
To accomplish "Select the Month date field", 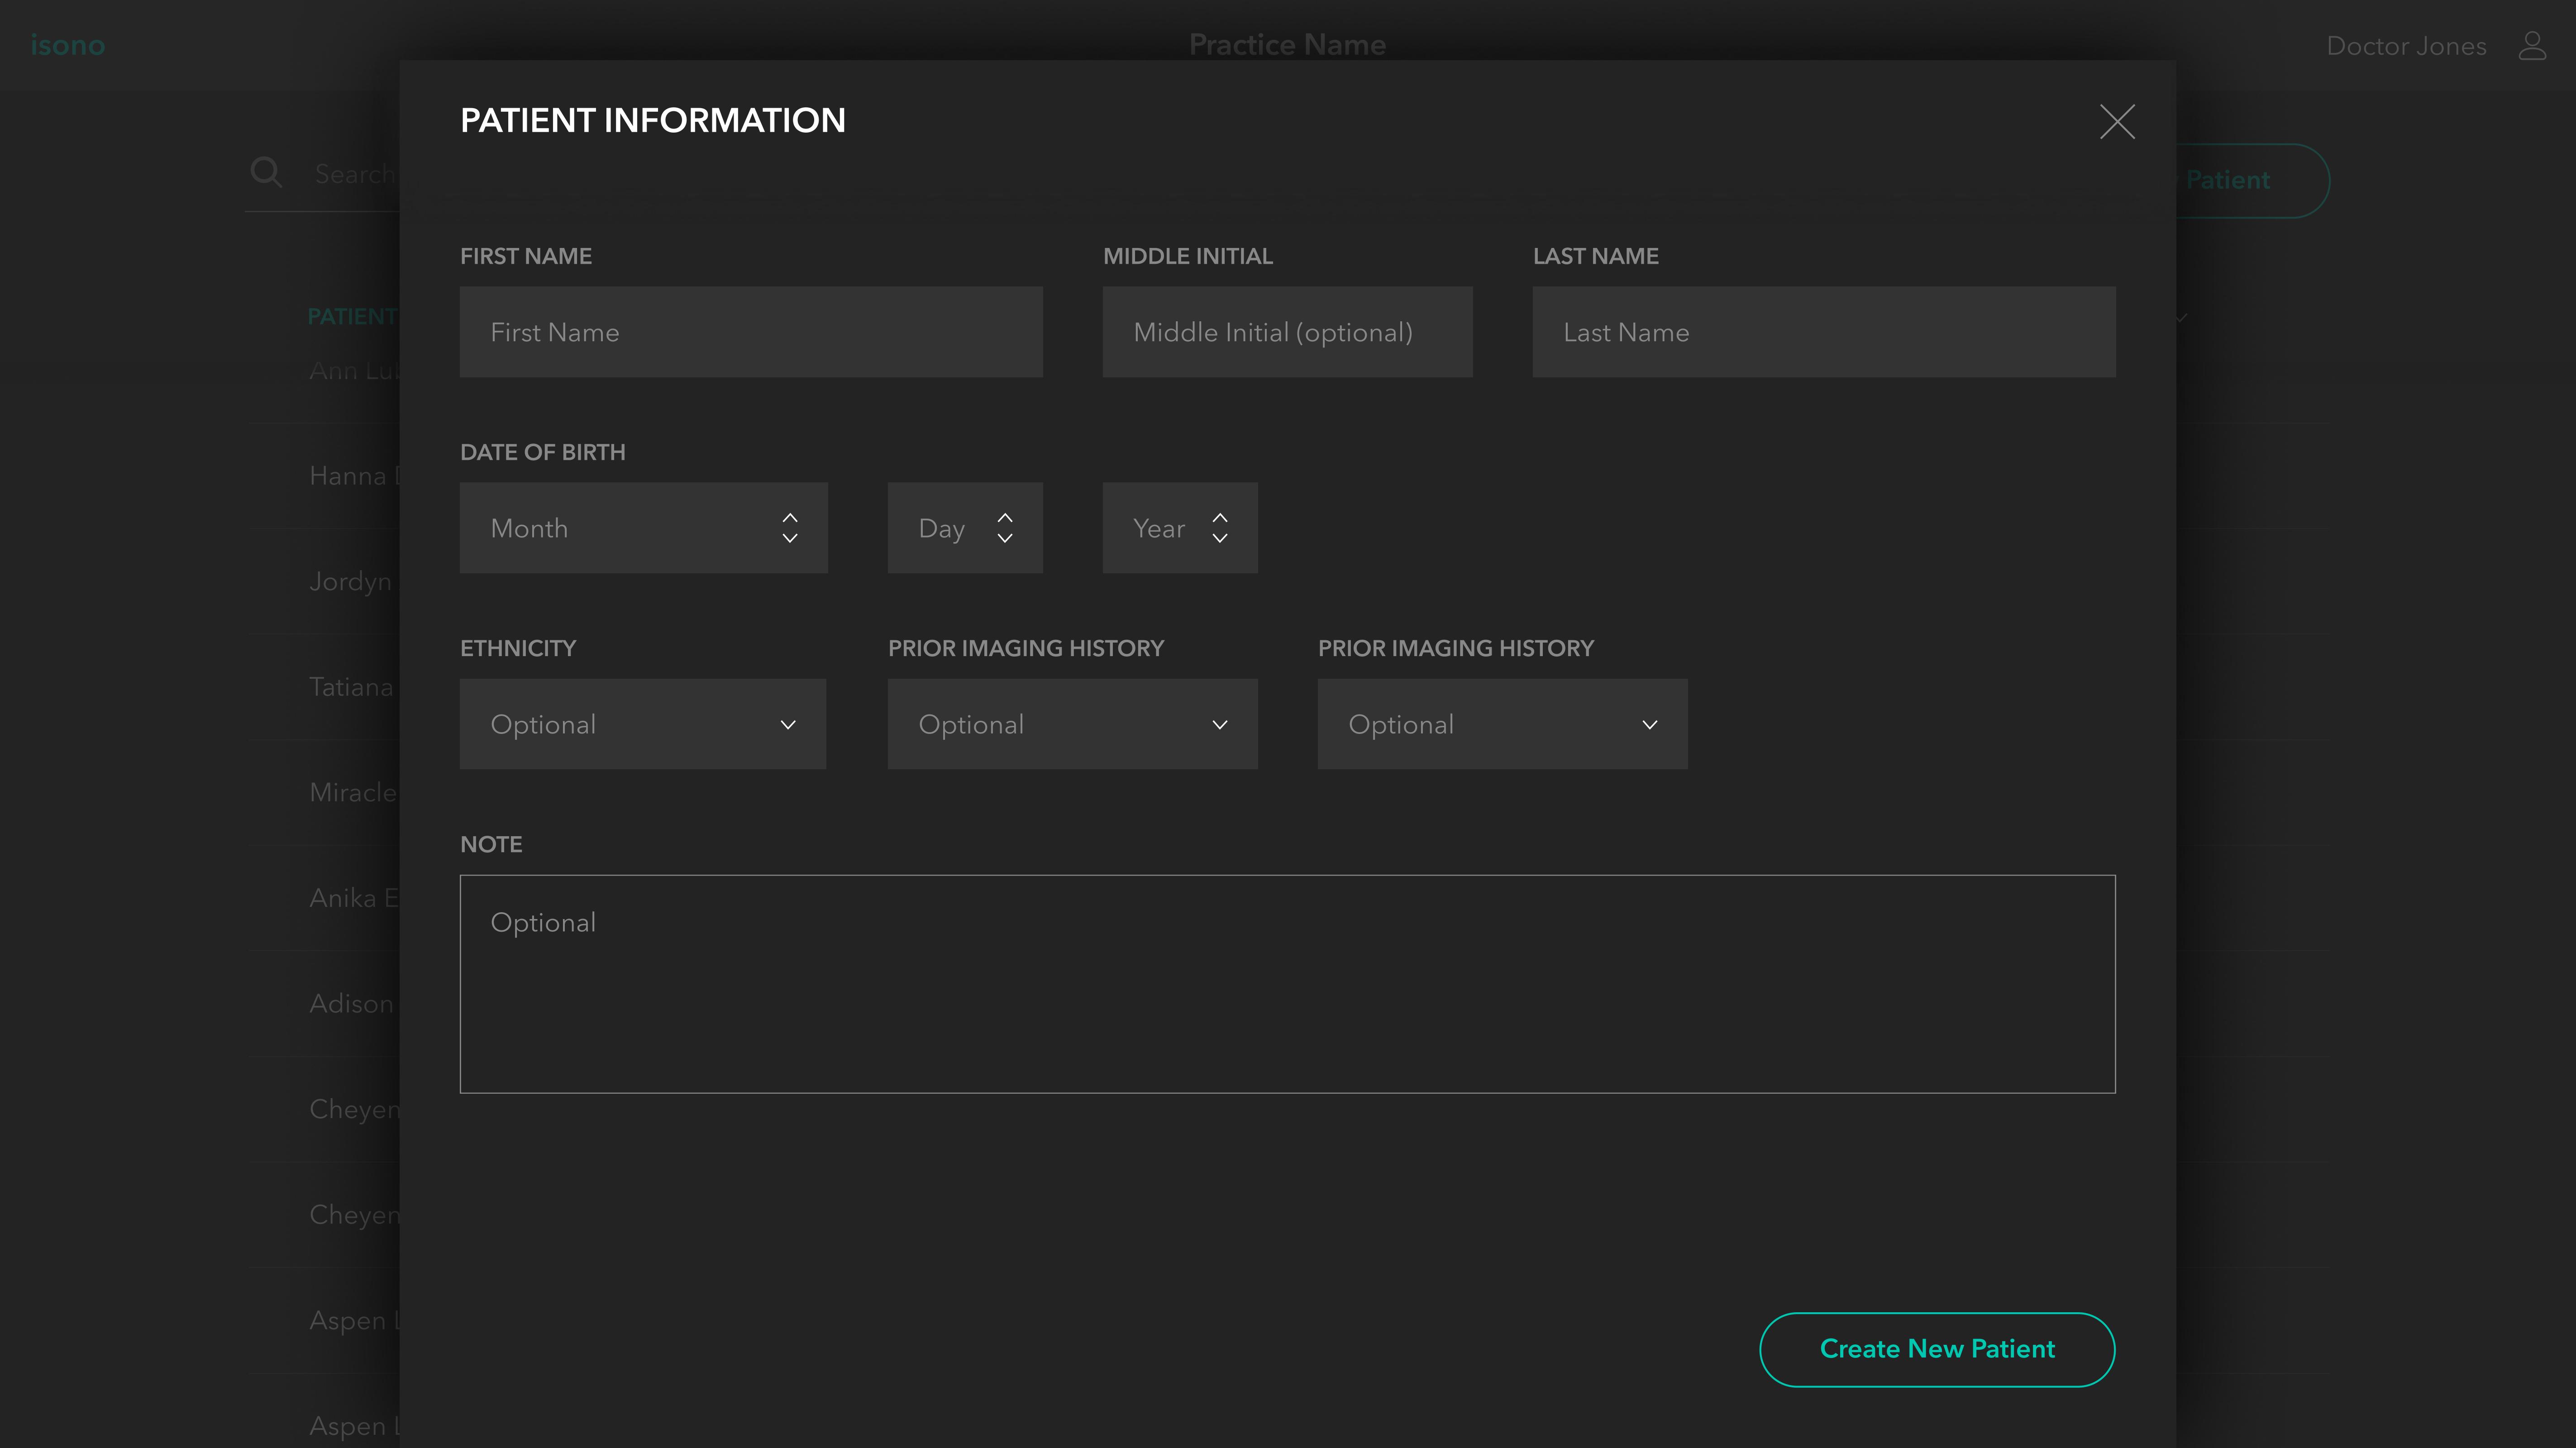I will pos(620,528).
